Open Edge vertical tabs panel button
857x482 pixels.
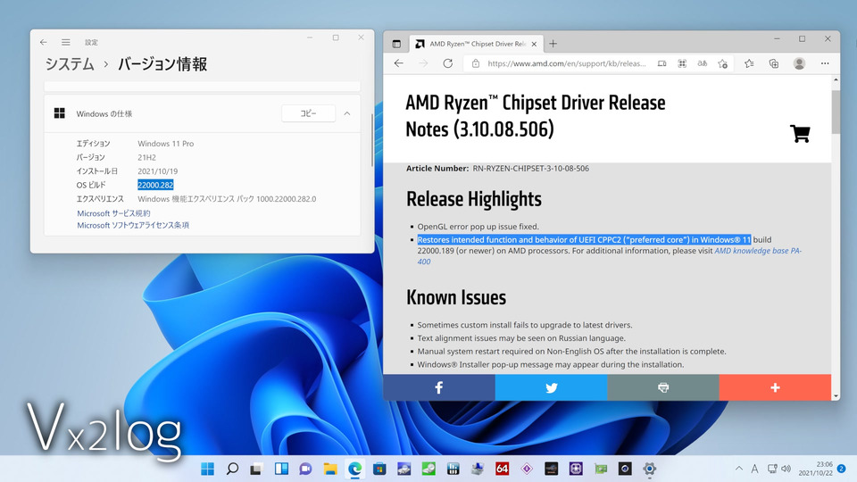coord(396,44)
